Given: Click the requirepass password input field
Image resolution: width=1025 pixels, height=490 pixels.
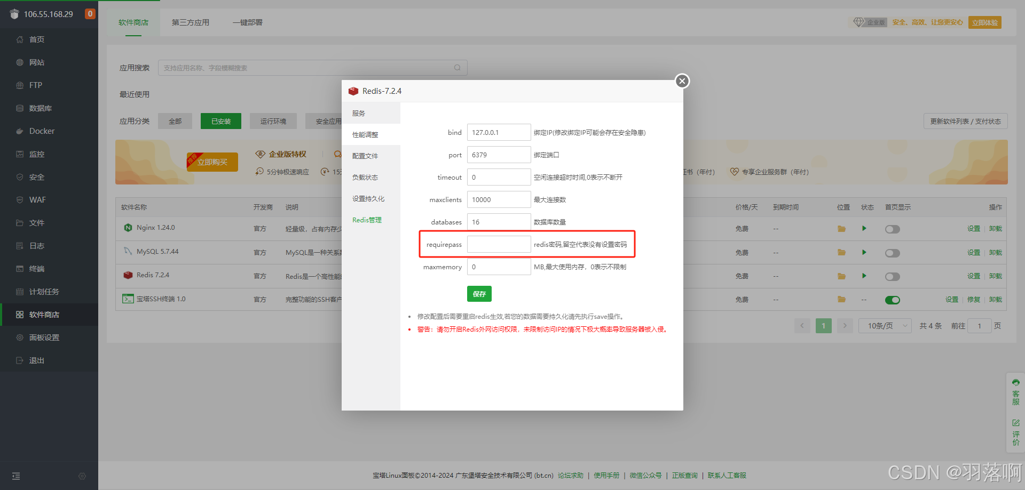Looking at the screenshot, I should click(499, 244).
